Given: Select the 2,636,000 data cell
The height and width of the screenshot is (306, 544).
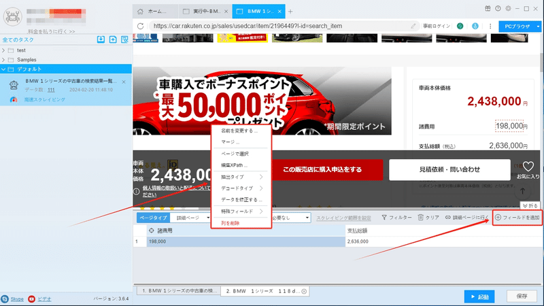Looking at the screenshot, I should coord(443,241).
